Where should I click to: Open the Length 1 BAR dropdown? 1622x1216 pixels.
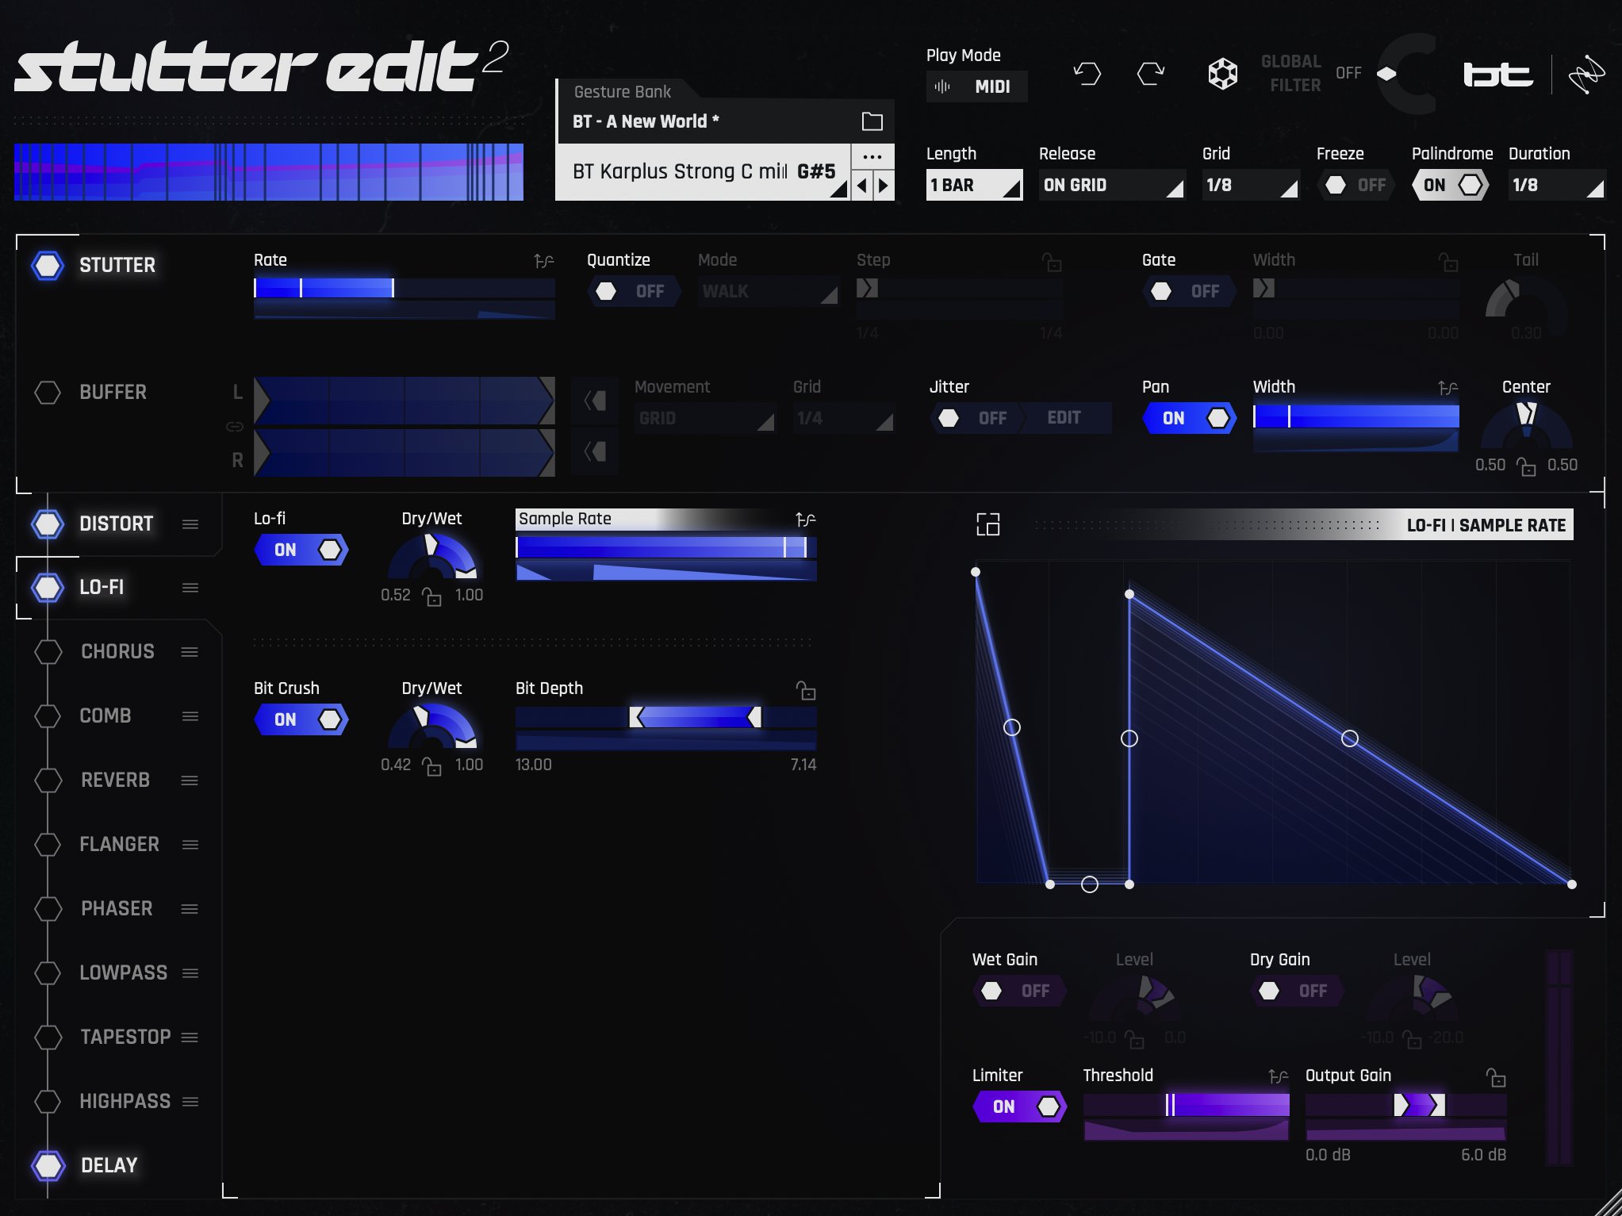[974, 185]
